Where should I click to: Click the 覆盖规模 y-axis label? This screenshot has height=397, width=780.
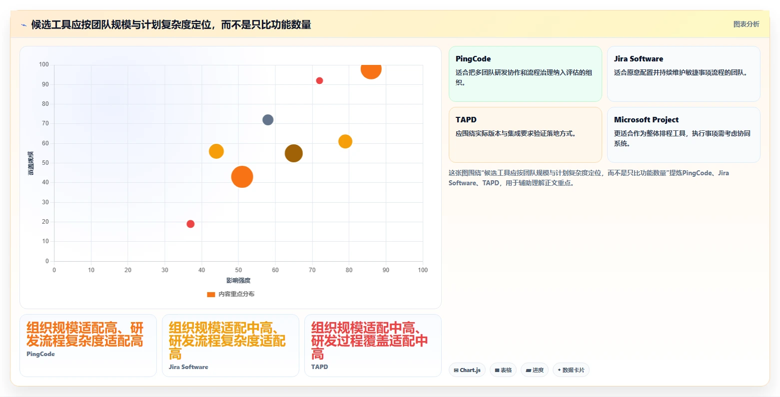[30, 163]
